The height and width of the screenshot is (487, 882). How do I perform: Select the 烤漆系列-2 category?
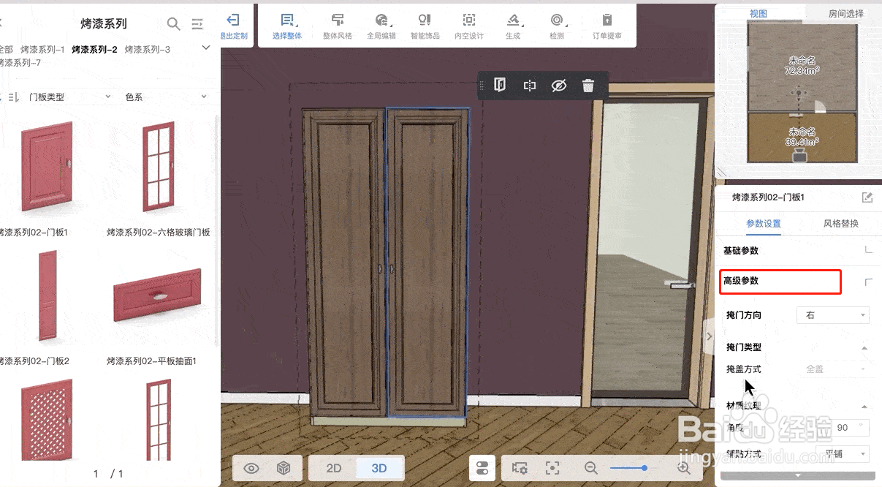point(94,50)
